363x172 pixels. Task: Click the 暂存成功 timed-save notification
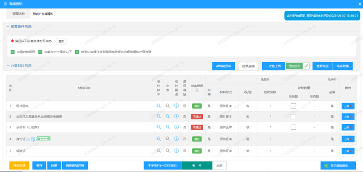coord(322,16)
